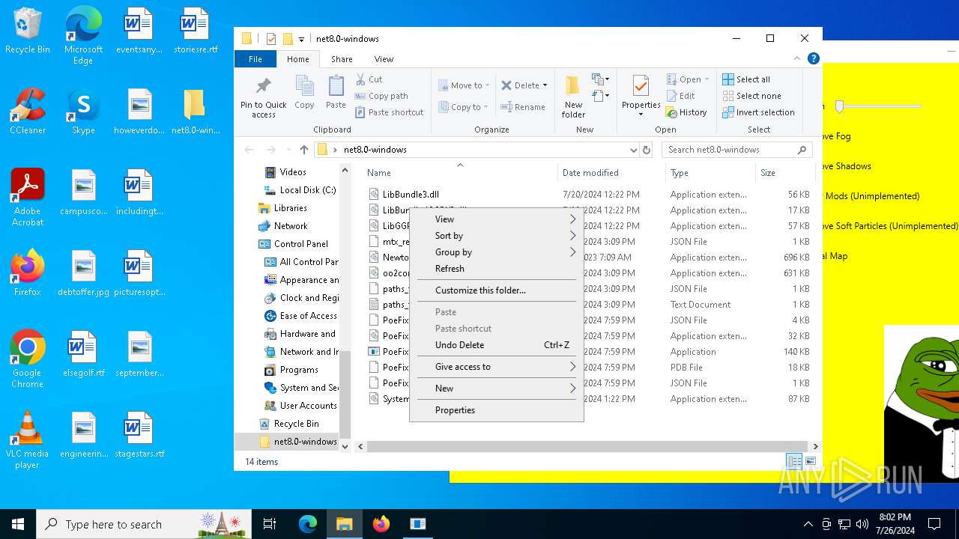
Task: Open the Customize Quick Access Toolbar arrow
Action: [x=301, y=39]
